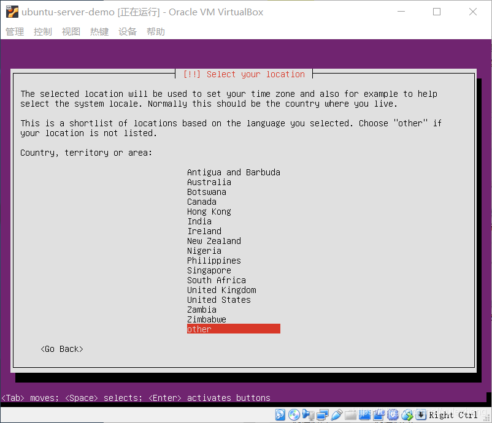The width and height of the screenshot is (492, 423).
Task: Select Antigua and Barbuda from the list
Action: [x=234, y=172]
